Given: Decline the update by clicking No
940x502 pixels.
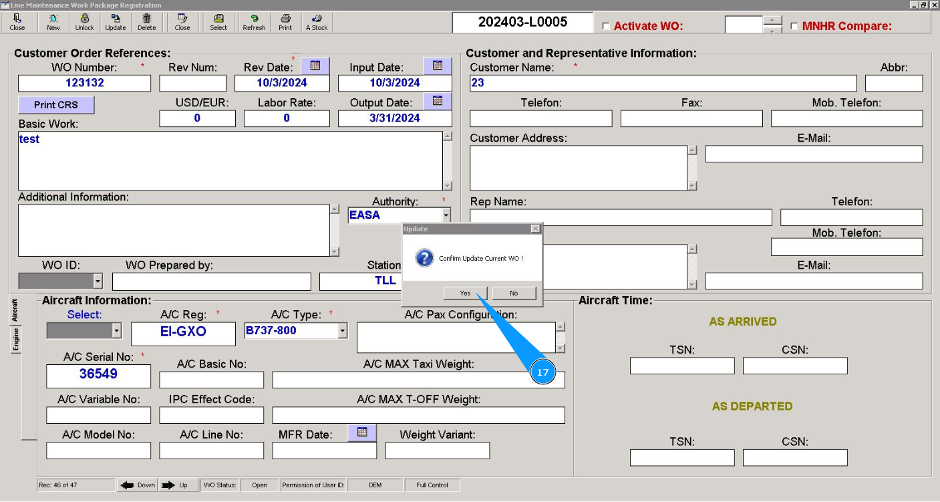Looking at the screenshot, I should (x=514, y=293).
